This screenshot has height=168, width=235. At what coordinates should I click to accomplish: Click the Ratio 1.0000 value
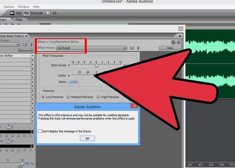coord(73,82)
